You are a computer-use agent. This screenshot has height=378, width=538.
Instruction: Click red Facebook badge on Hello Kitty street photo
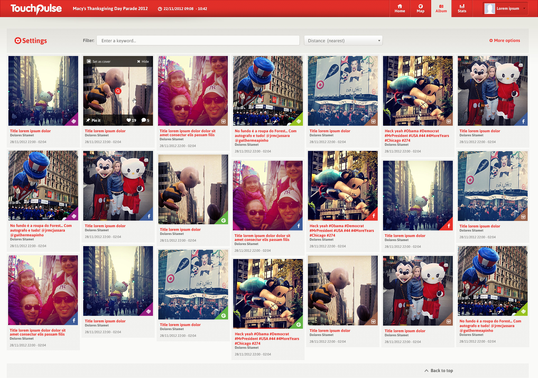pyautogui.click(x=449, y=226)
